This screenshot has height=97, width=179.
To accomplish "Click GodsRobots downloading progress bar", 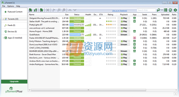I will pyautogui.click(x=77, y=35).
